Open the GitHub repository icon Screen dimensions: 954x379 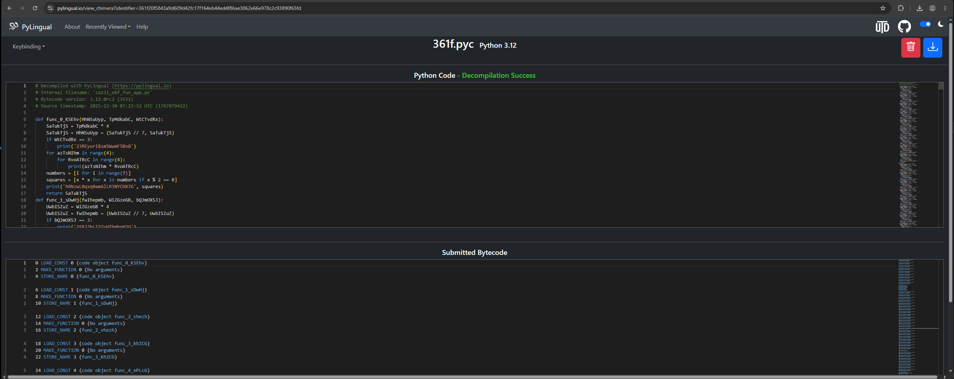904,27
